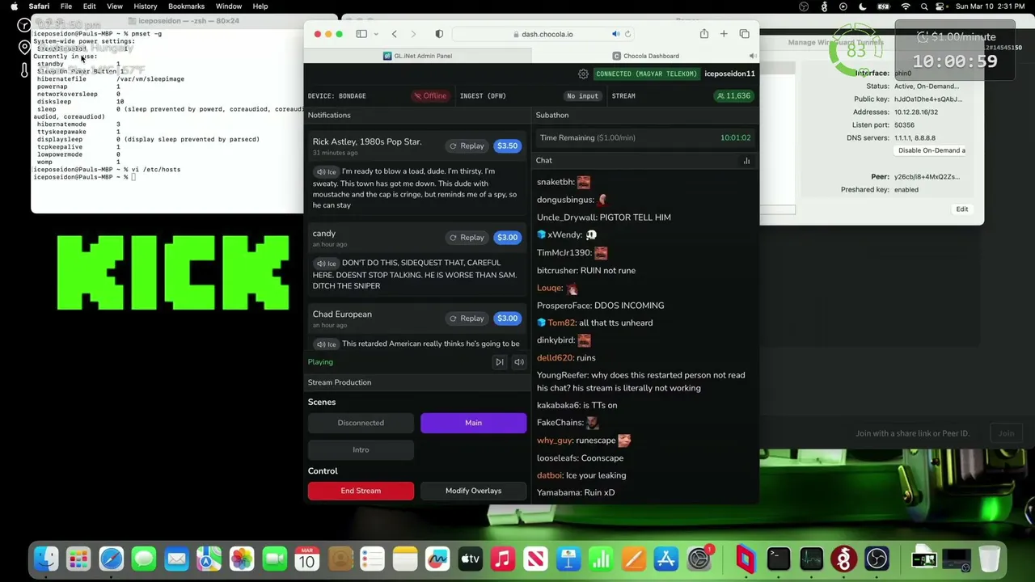Open the Apple menu
Image resolution: width=1035 pixels, height=582 pixels.
14,6
